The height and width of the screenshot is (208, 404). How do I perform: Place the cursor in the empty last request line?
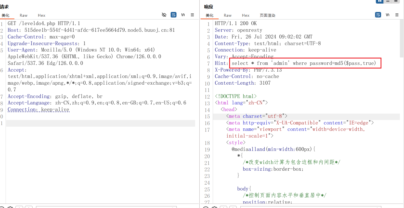pos(100,123)
